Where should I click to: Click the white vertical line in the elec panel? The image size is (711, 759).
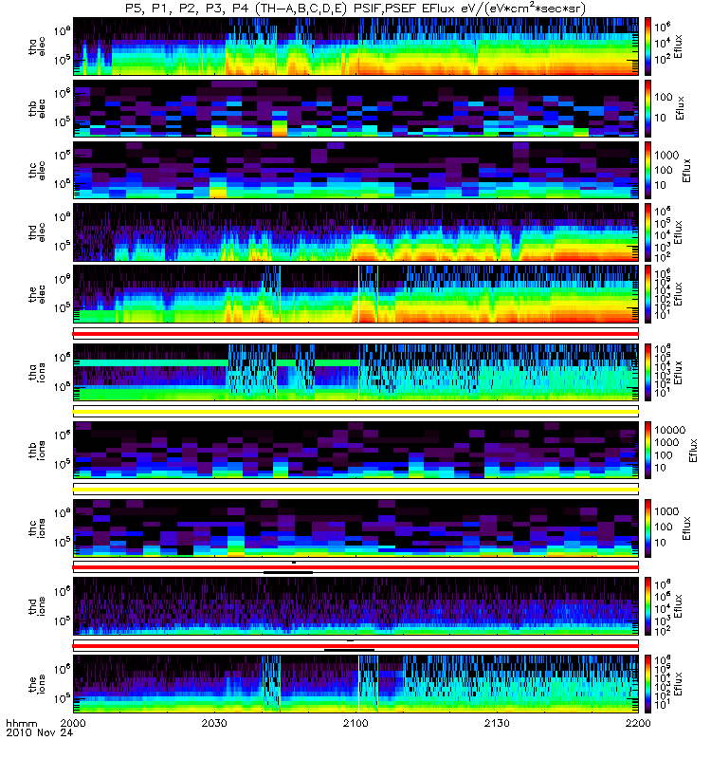click(358, 294)
